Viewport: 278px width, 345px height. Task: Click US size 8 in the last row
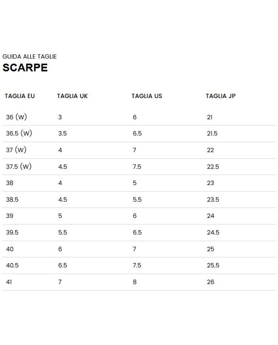(x=135, y=282)
